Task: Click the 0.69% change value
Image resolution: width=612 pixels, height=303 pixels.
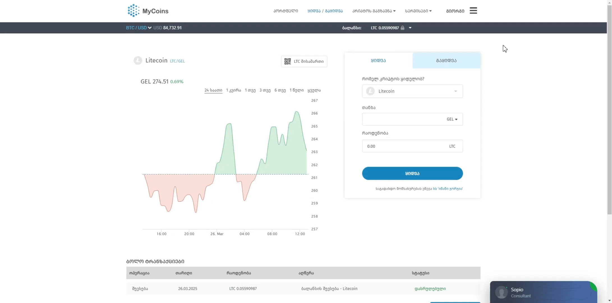Action: pos(177,82)
